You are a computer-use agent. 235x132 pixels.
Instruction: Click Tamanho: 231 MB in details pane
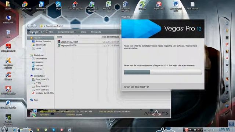pos(74,115)
